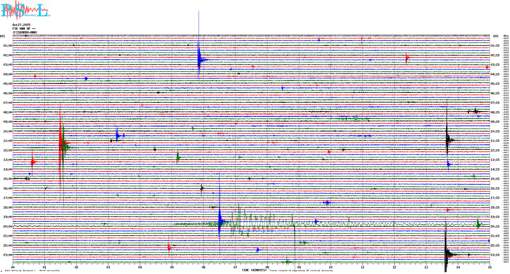Click the PSL Seismology Lab logo

[25, 10]
